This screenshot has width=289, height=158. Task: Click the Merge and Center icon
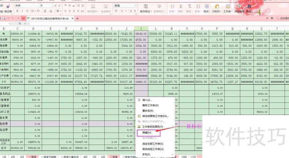[x=93, y=6]
